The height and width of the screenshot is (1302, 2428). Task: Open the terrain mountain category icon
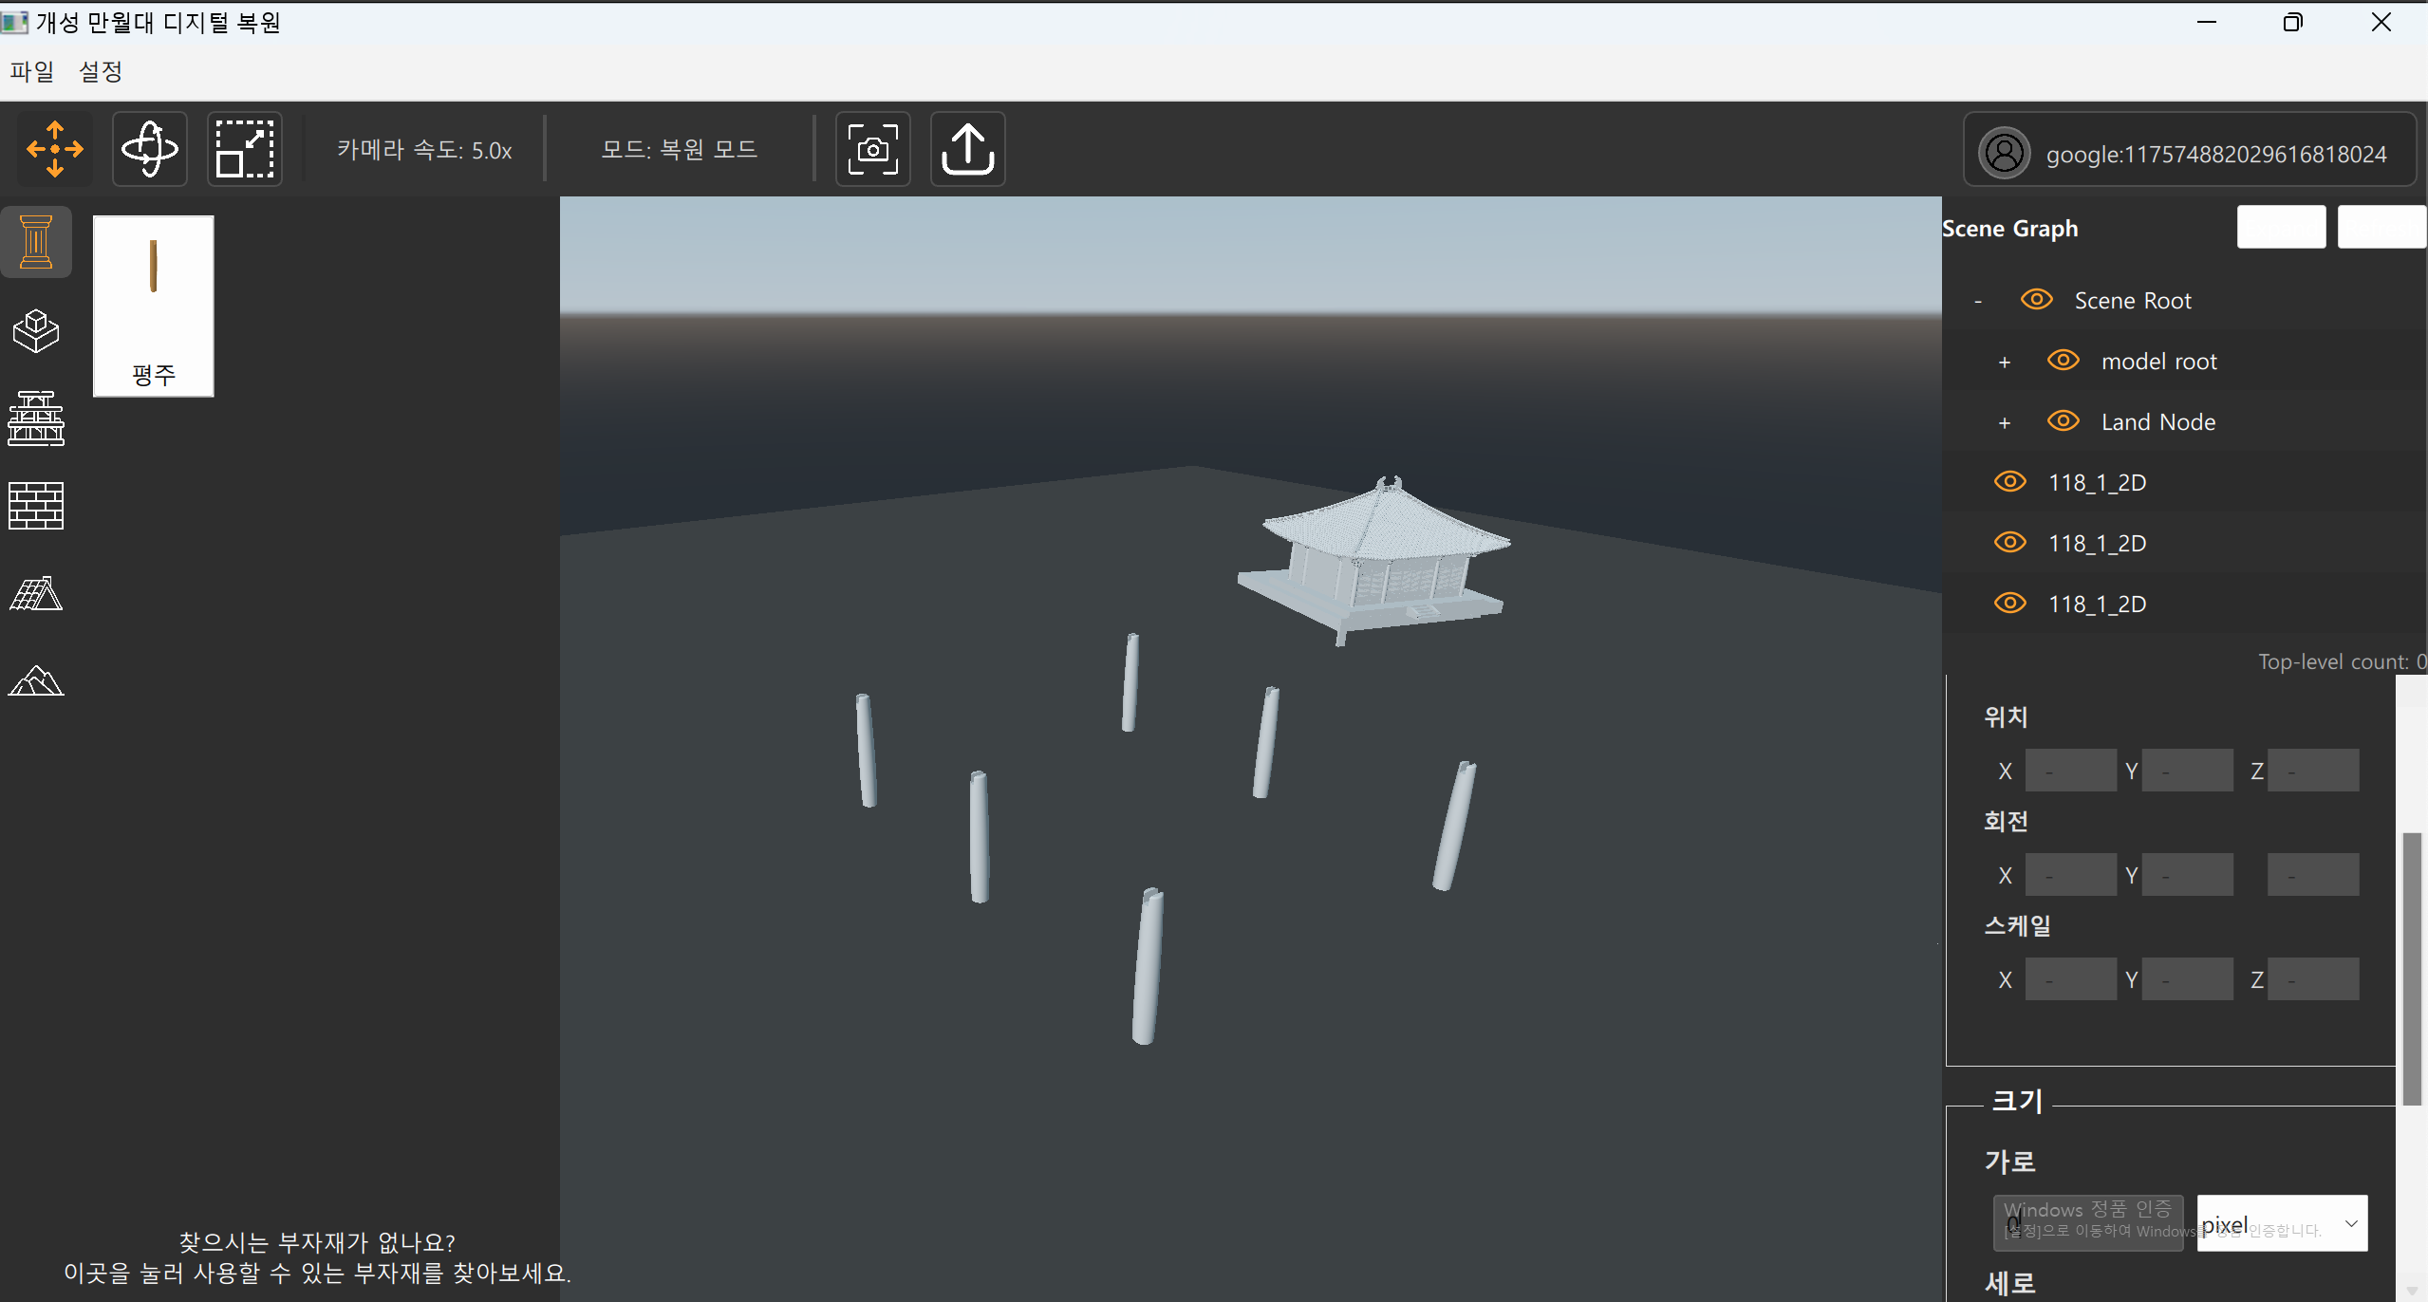(36, 680)
